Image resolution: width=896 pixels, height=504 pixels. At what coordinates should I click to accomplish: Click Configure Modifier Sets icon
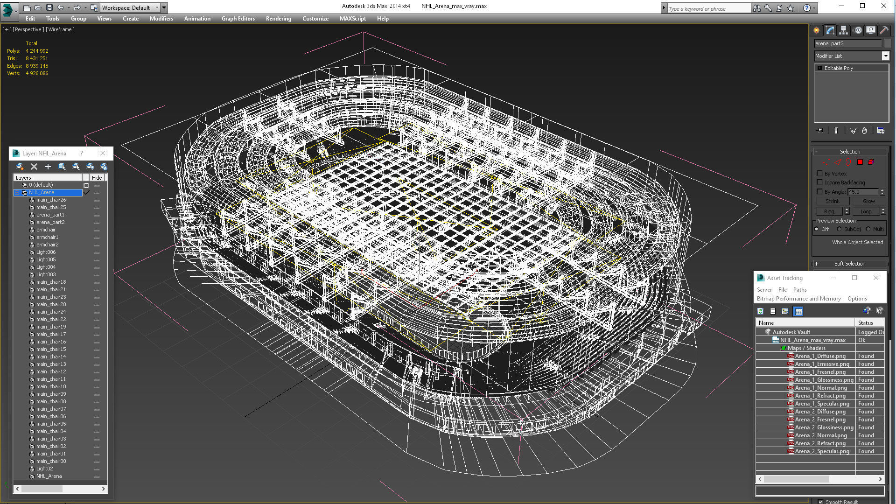point(881,131)
